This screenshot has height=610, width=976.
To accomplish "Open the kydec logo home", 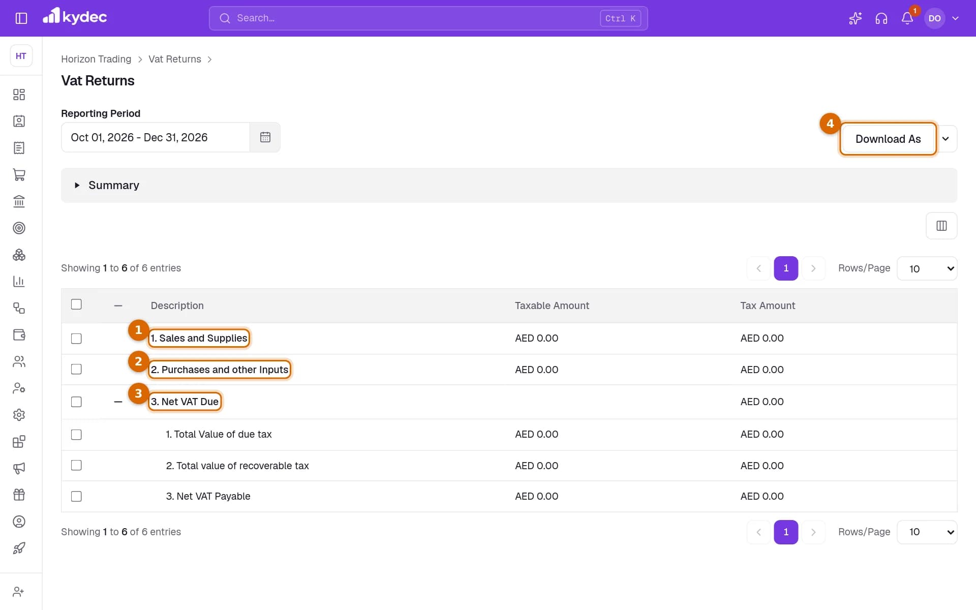I will [75, 17].
